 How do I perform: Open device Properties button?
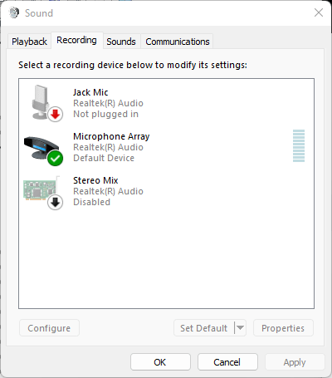283,328
